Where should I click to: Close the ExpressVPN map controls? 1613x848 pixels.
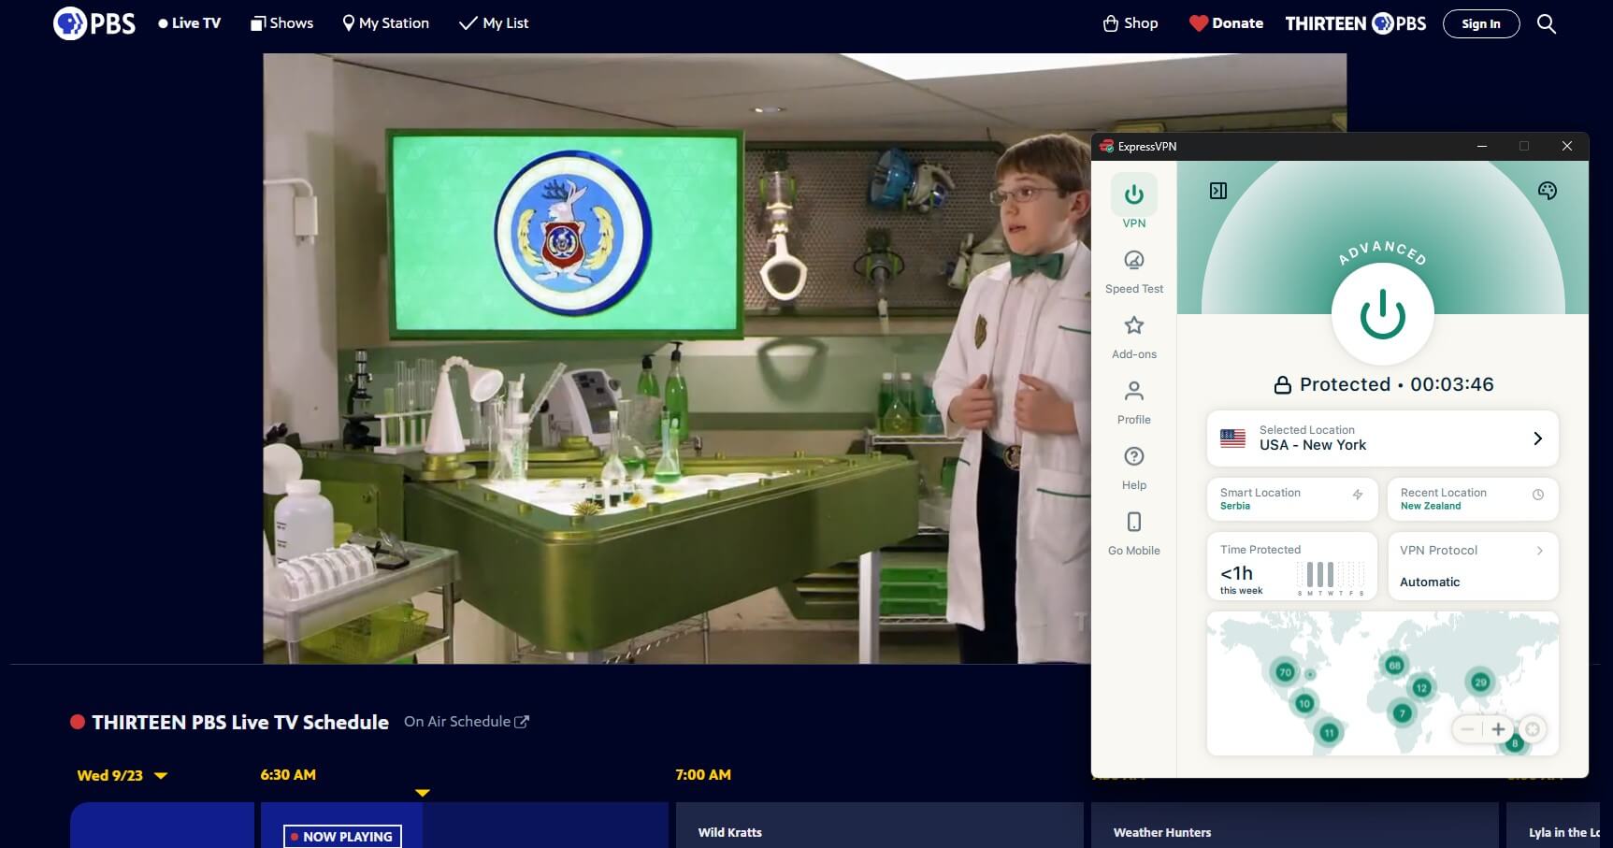[x=1533, y=729]
